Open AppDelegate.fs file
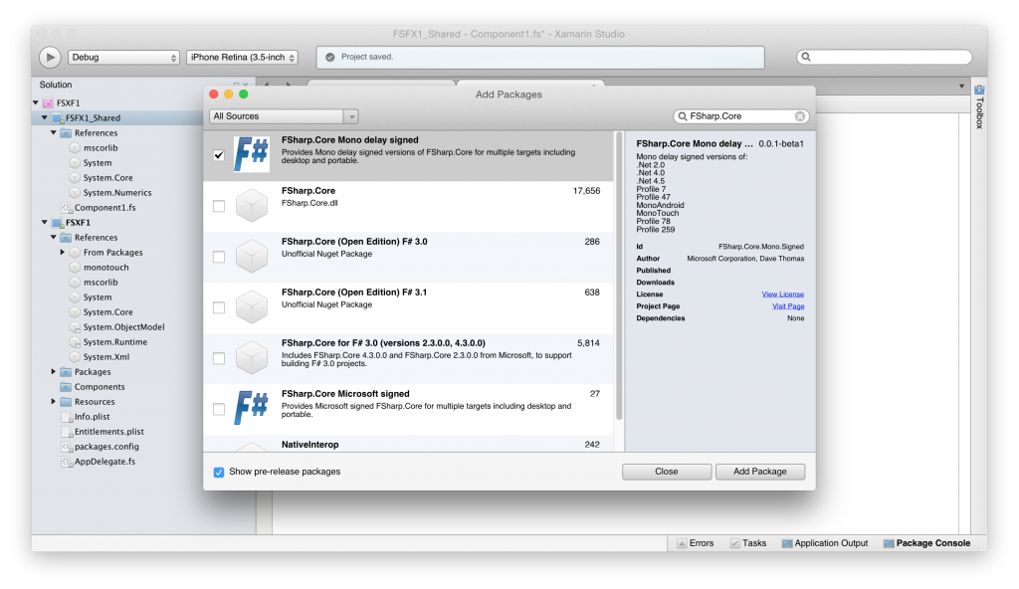The height and width of the screenshot is (589, 1019). point(104,462)
